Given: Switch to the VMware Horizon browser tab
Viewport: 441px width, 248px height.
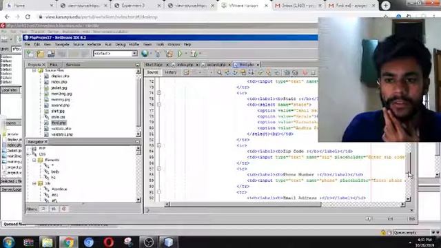Looking at the screenshot, I should pos(243,6).
